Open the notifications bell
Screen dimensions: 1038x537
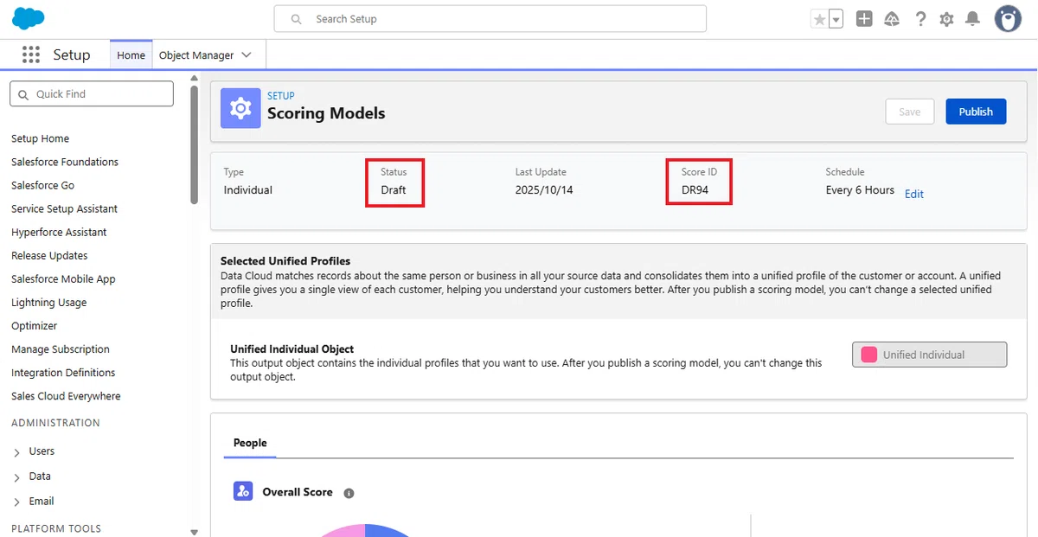pyautogui.click(x=973, y=19)
